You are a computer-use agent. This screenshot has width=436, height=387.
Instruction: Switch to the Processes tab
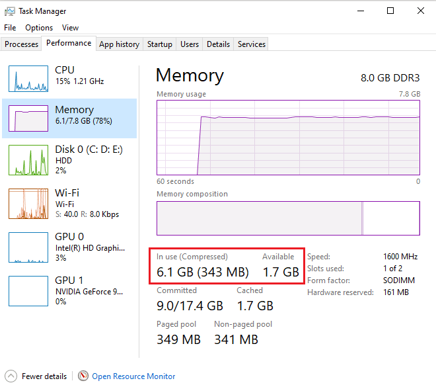coord(21,44)
